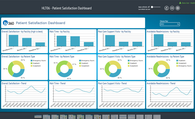Click the '42 %' label on Wait Time donut
Screen dimensions: 195x119
[55, 63]
